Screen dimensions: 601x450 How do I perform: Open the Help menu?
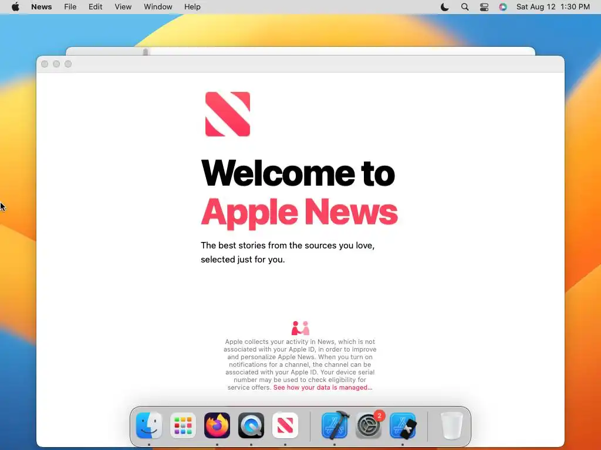point(193,7)
